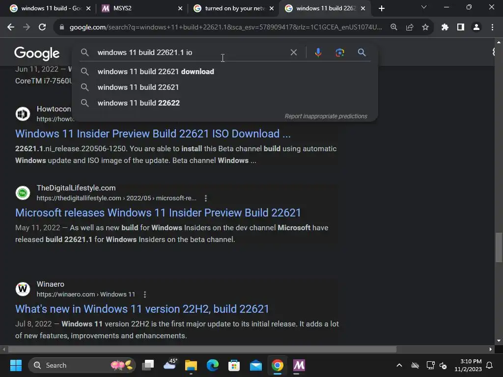503x377 pixels.
Task: Open the clock showing 3:10 PM
Action: [x=468, y=365]
